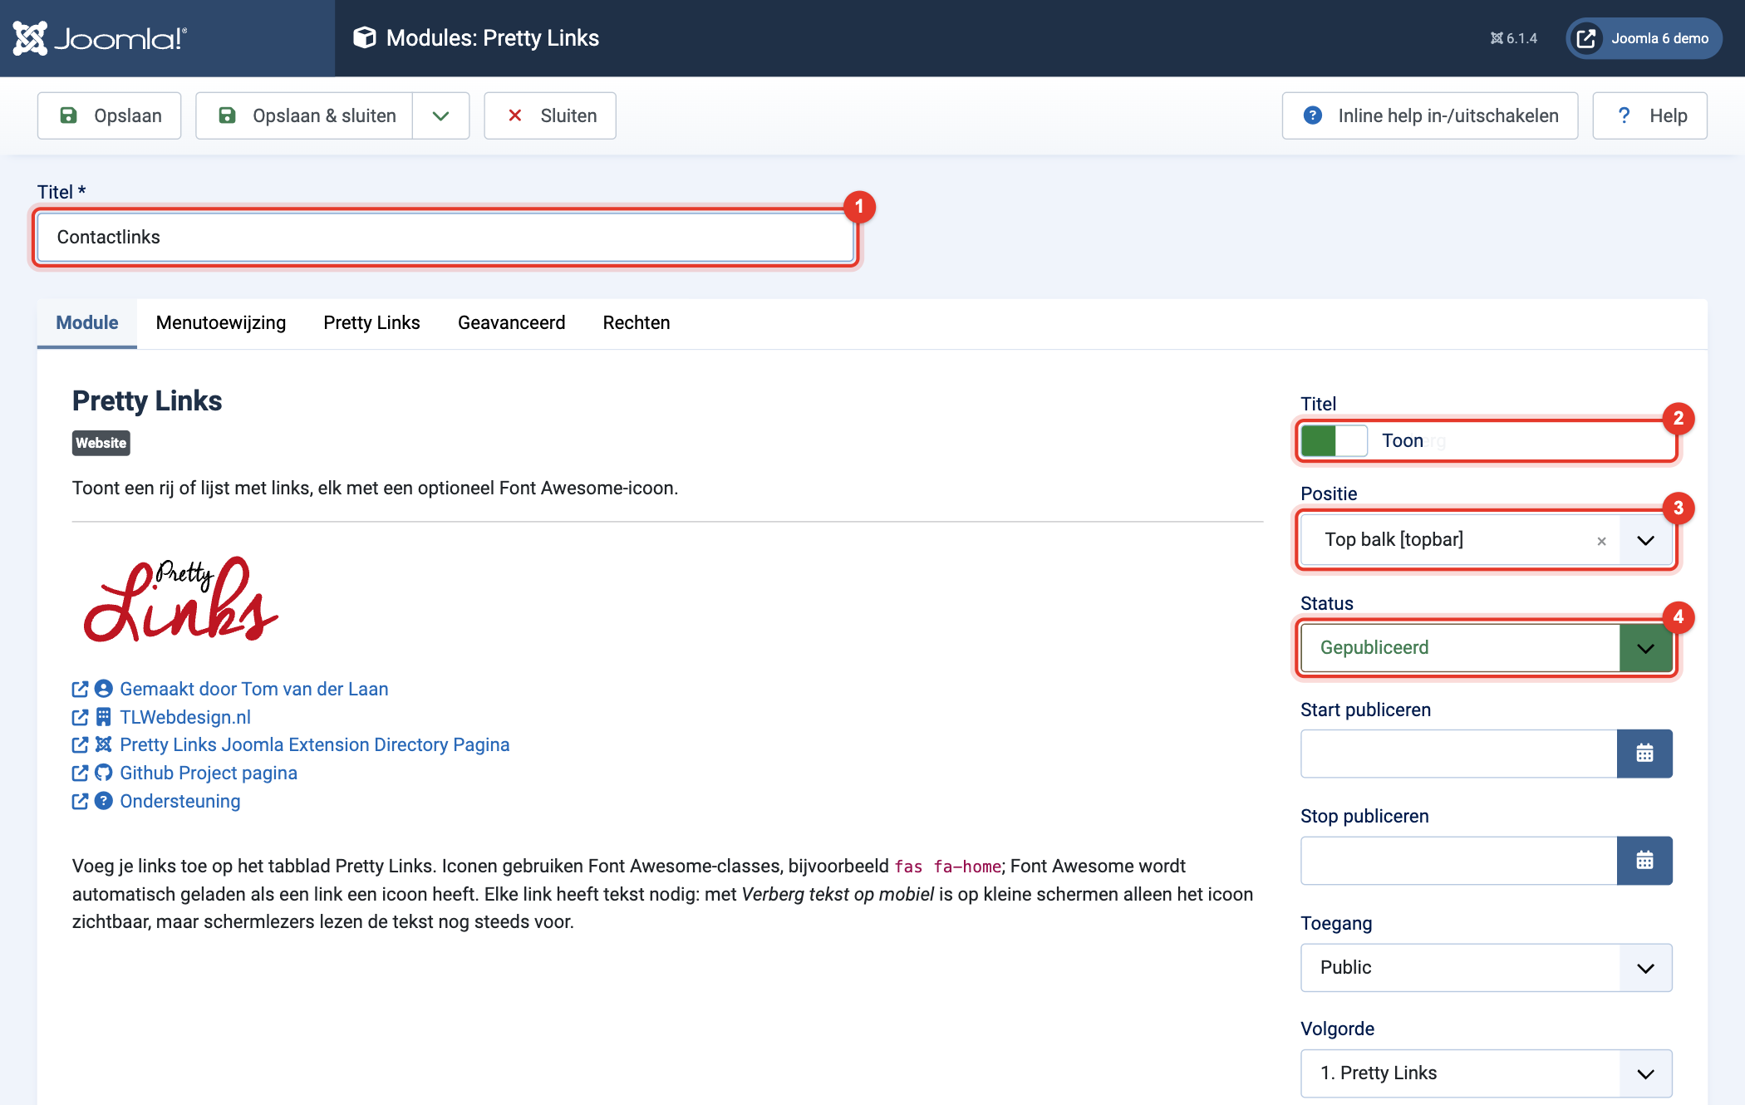Click the Joomla! logo in the header
The image size is (1745, 1105).
pyautogui.click(x=100, y=38)
